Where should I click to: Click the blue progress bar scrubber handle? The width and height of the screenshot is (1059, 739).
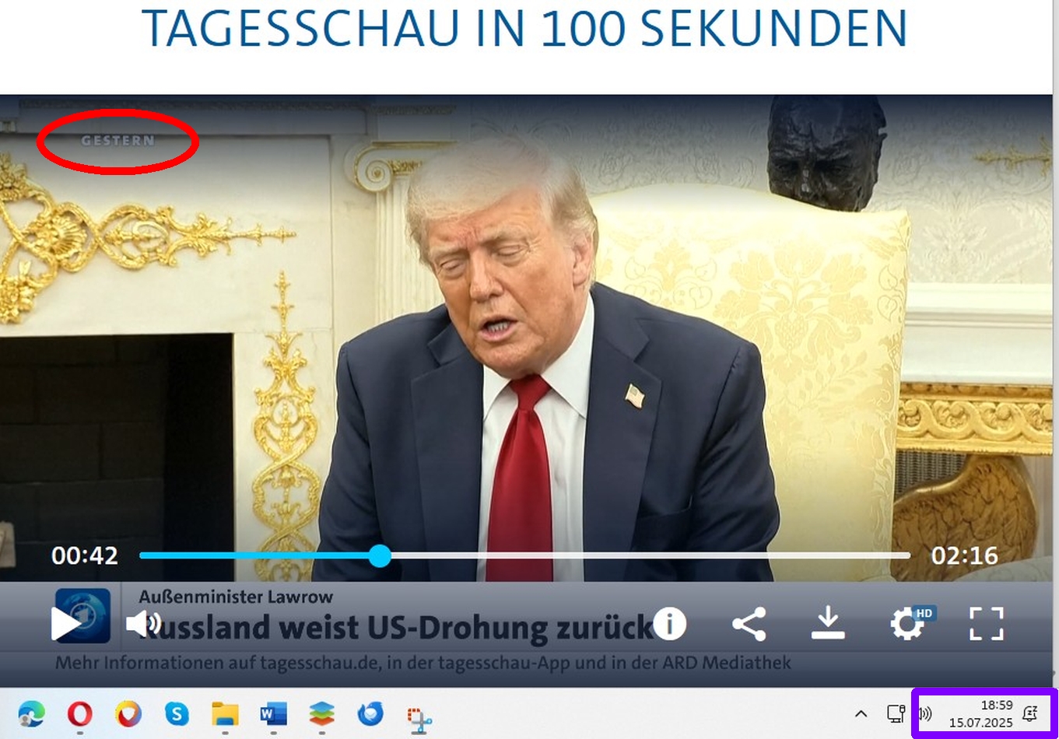click(x=380, y=555)
